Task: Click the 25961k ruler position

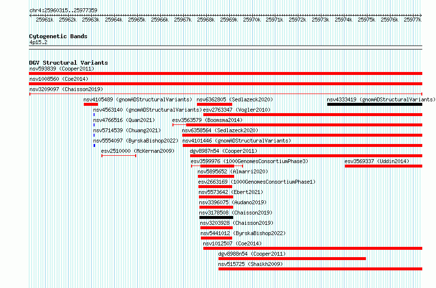Action: coord(45,20)
